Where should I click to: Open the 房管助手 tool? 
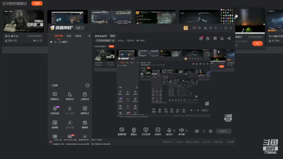click(70, 96)
